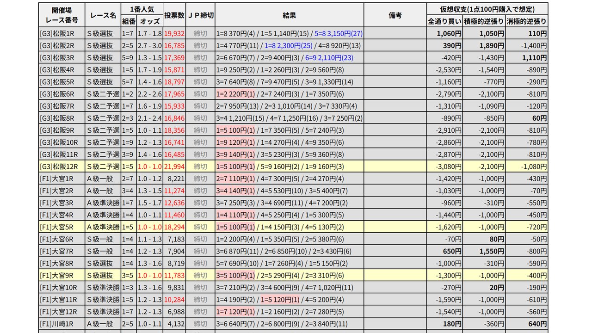This screenshot has height=333, width=592.
Task: Click the blue 6=9 2,110円(23) result
Action: coord(330,57)
